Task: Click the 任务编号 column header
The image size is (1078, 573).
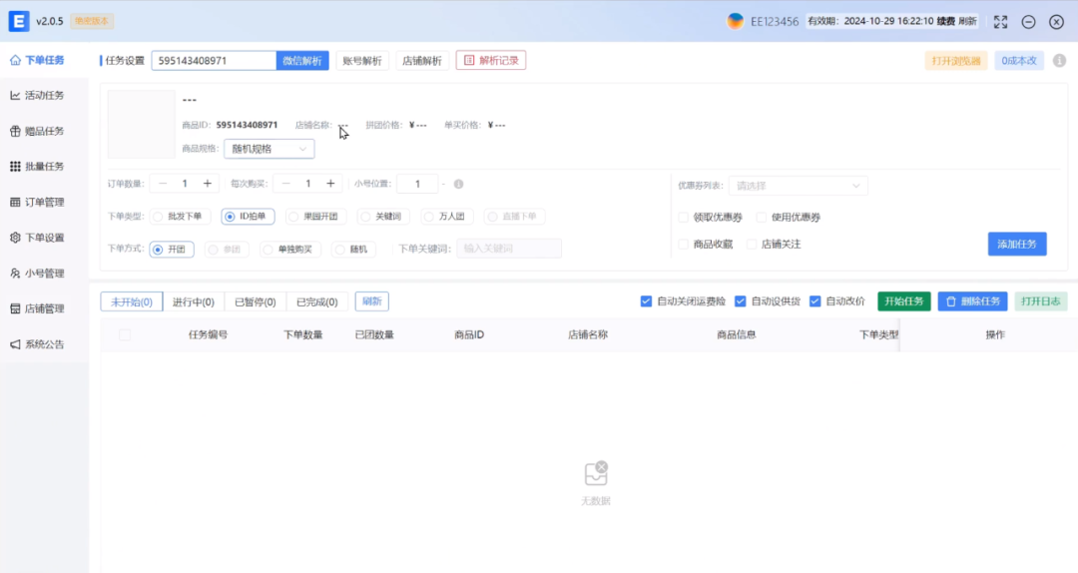Action: (209, 335)
